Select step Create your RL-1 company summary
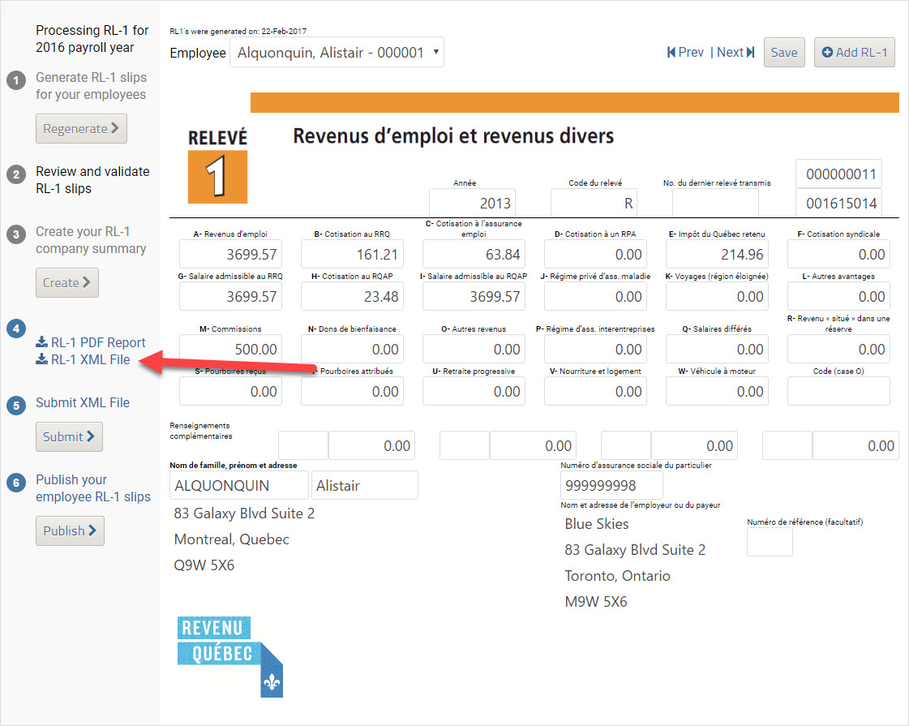This screenshot has width=909, height=726. click(91, 240)
